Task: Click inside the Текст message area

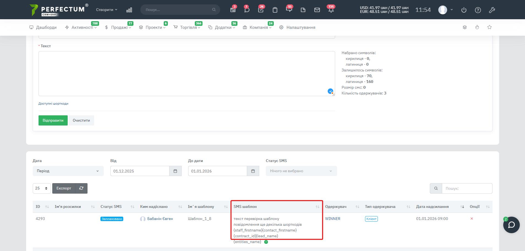Action: [187, 73]
